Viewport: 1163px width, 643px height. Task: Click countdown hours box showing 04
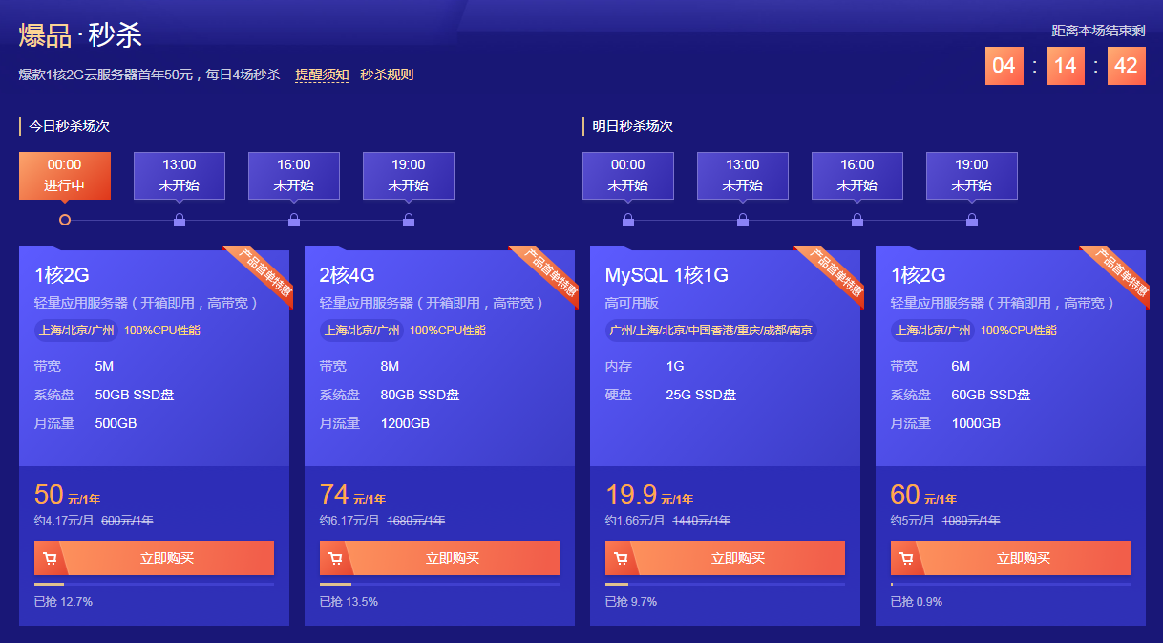(1004, 66)
